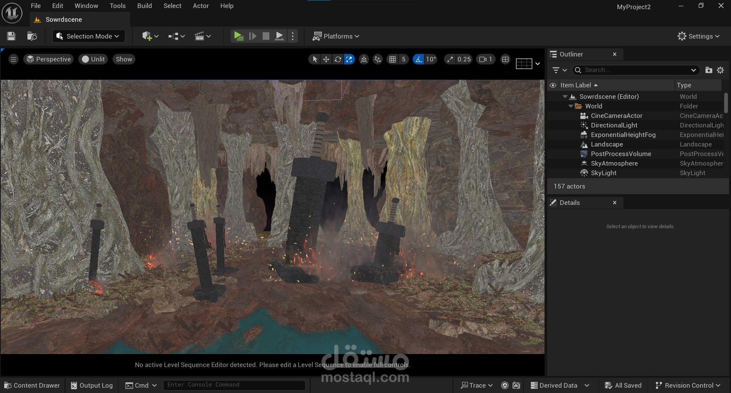Click the console command input field
This screenshot has width=731, height=393.
pyautogui.click(x=234, y=385)
